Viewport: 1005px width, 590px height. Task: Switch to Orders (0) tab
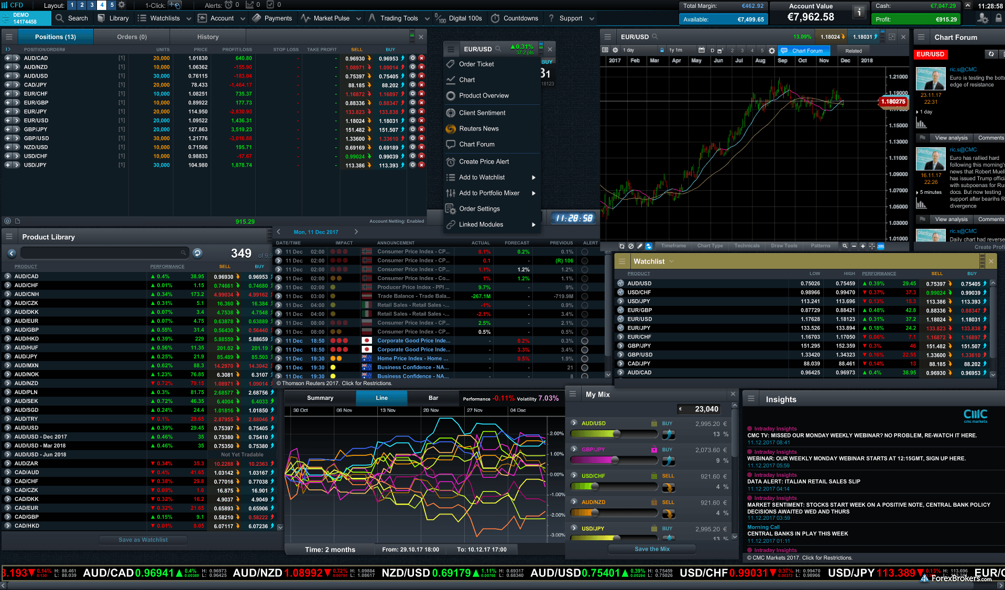tap(132, 37)
